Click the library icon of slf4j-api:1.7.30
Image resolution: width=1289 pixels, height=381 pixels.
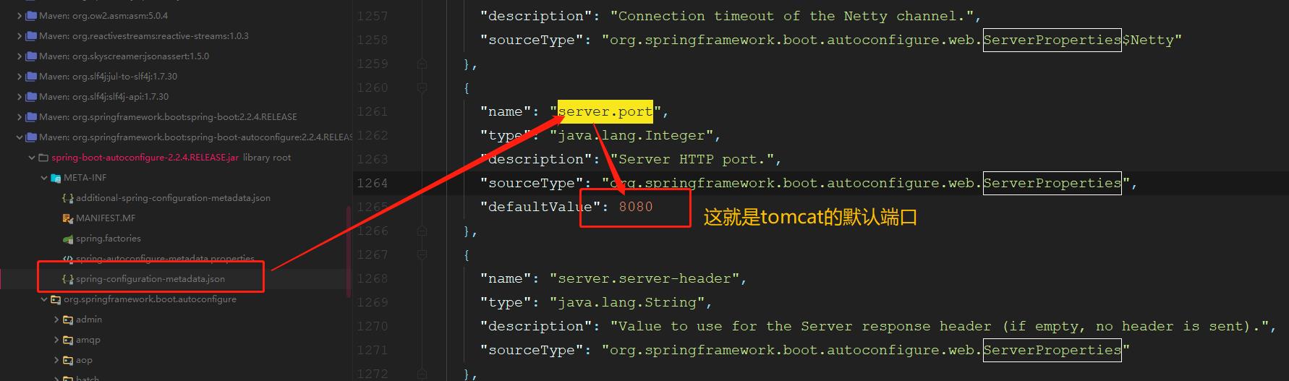click(31, 96)
